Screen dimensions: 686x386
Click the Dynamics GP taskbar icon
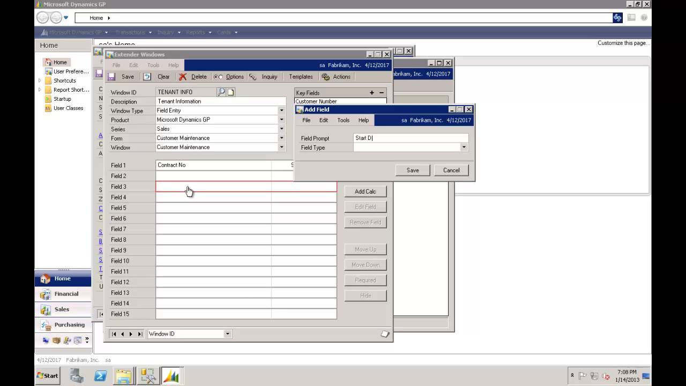(171, 375)
